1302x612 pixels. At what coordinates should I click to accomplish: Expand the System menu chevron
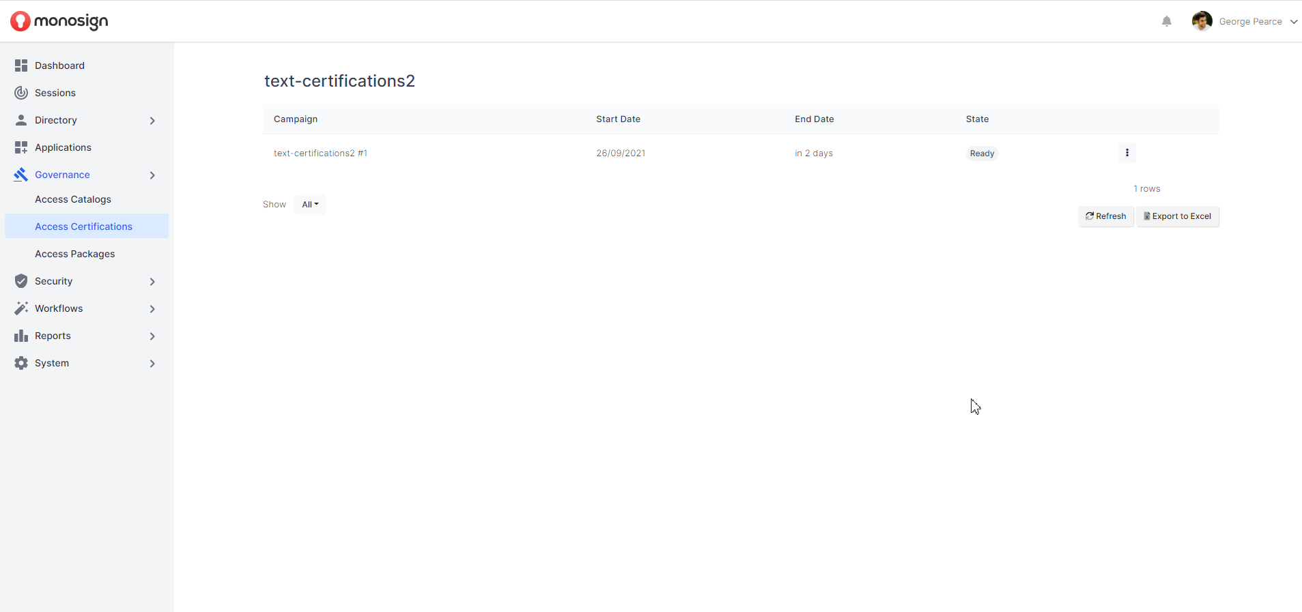(152, 364)
